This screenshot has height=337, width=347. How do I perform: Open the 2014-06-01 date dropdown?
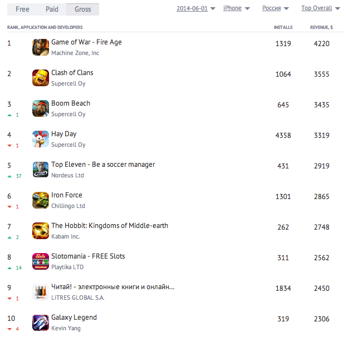(x=196, y=8)
